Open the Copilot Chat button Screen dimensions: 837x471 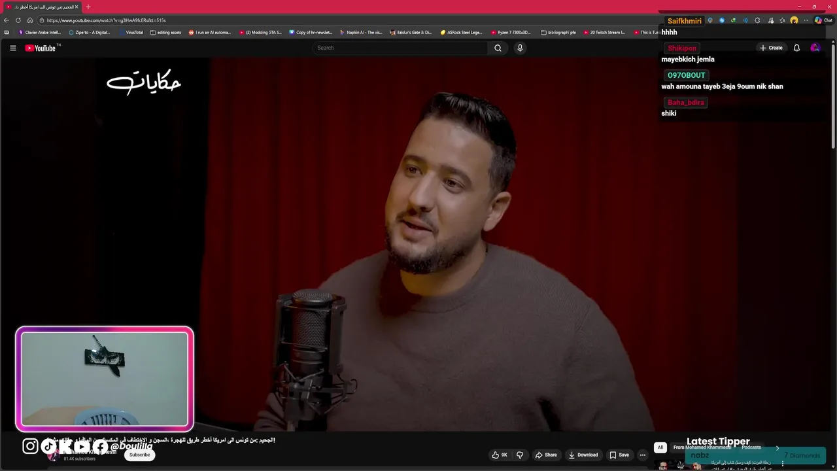coord(823,20)
